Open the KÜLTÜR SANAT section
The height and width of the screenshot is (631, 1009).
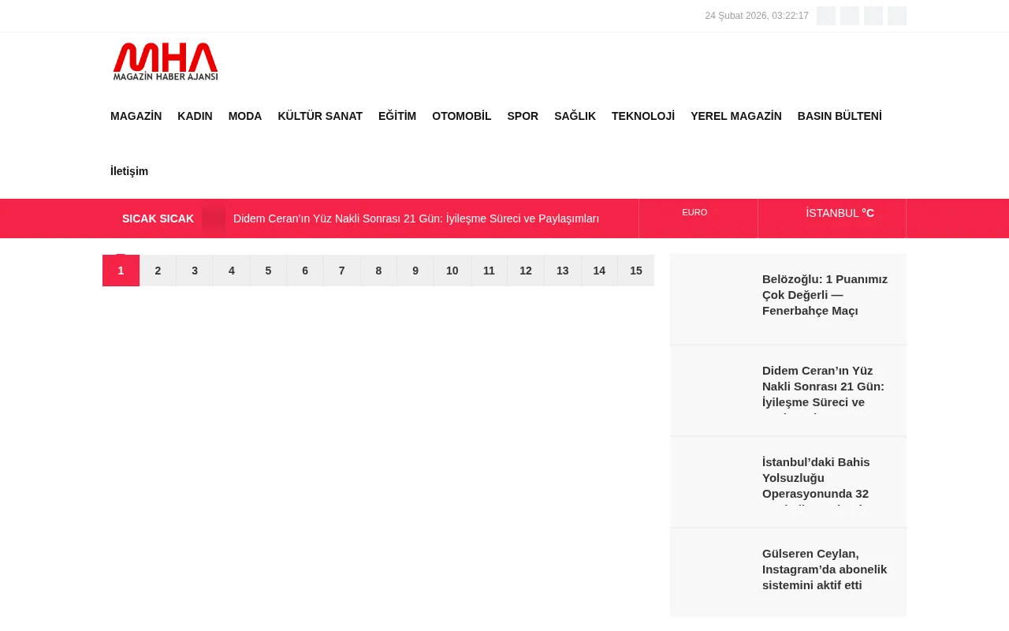[320, 116]
